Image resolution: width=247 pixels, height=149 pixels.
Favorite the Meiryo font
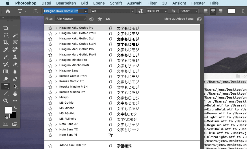(50, 98)
